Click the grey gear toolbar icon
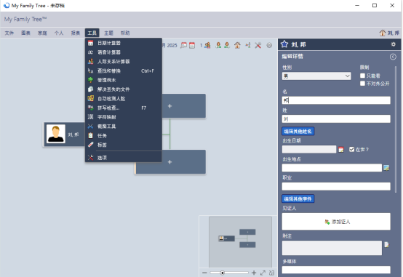The width and height of the screenshot is (403, 277). click(269, 46)
